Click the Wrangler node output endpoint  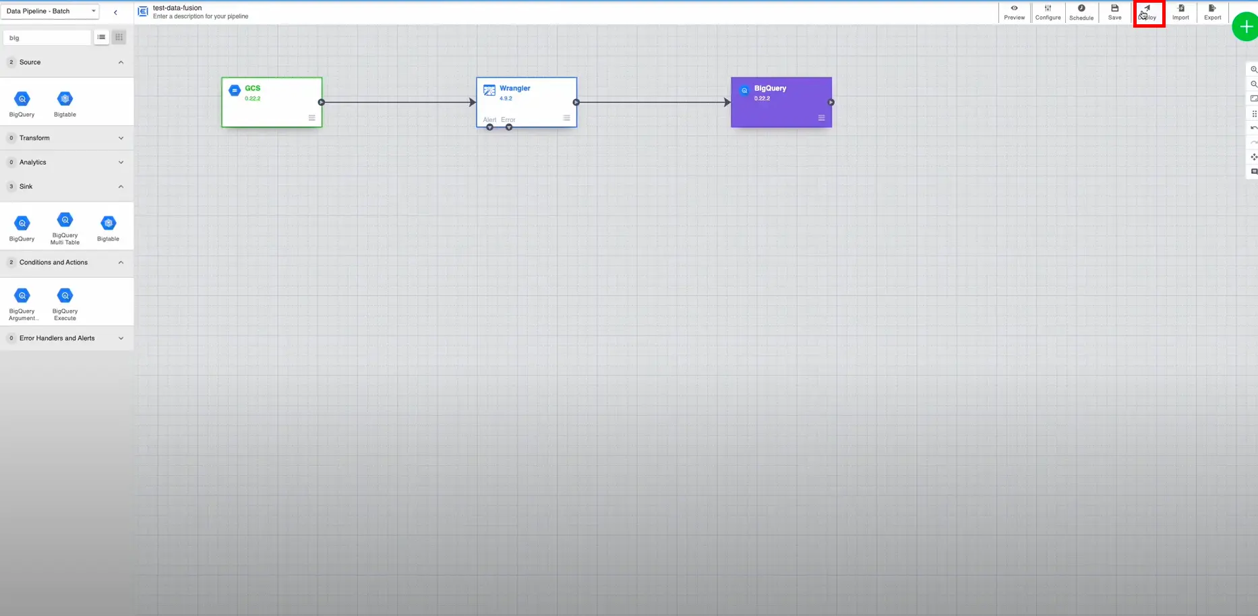point(576,102)
